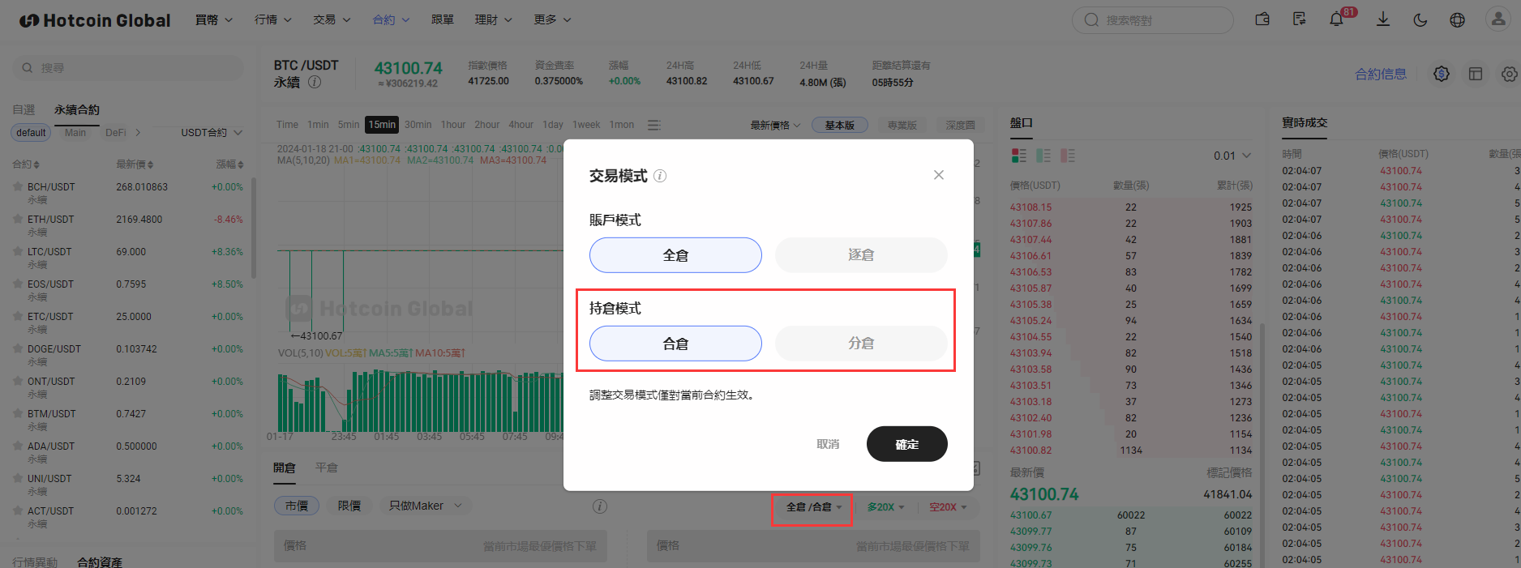Select the default category chip
The width and height of the screenshot is (1521, 568).
pyautogui.click(x=31, y=133)
